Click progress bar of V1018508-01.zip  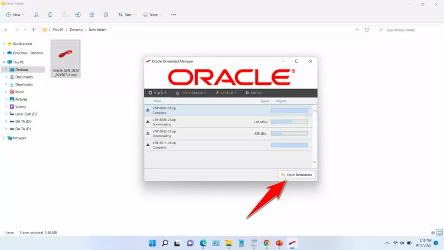click(289, 122)
